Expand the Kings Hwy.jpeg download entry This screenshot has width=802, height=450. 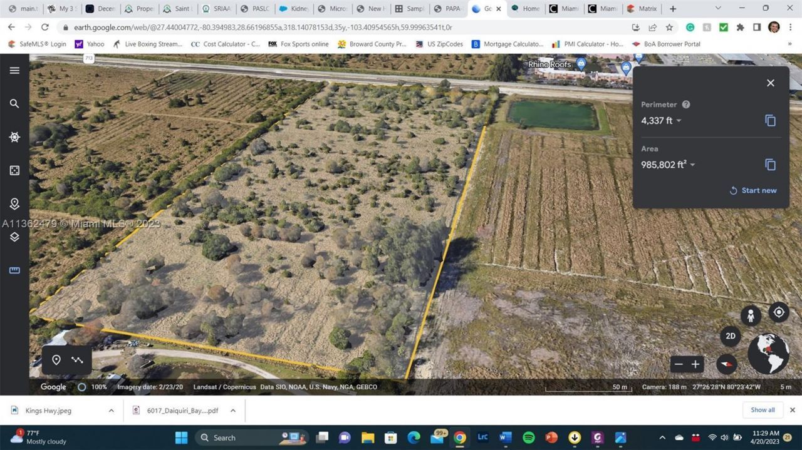[x=111, y=410]
